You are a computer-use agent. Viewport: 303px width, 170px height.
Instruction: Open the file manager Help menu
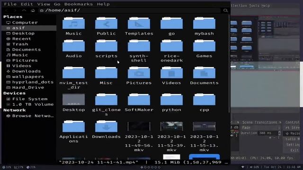pyautogui.click(x=103, y=4)
